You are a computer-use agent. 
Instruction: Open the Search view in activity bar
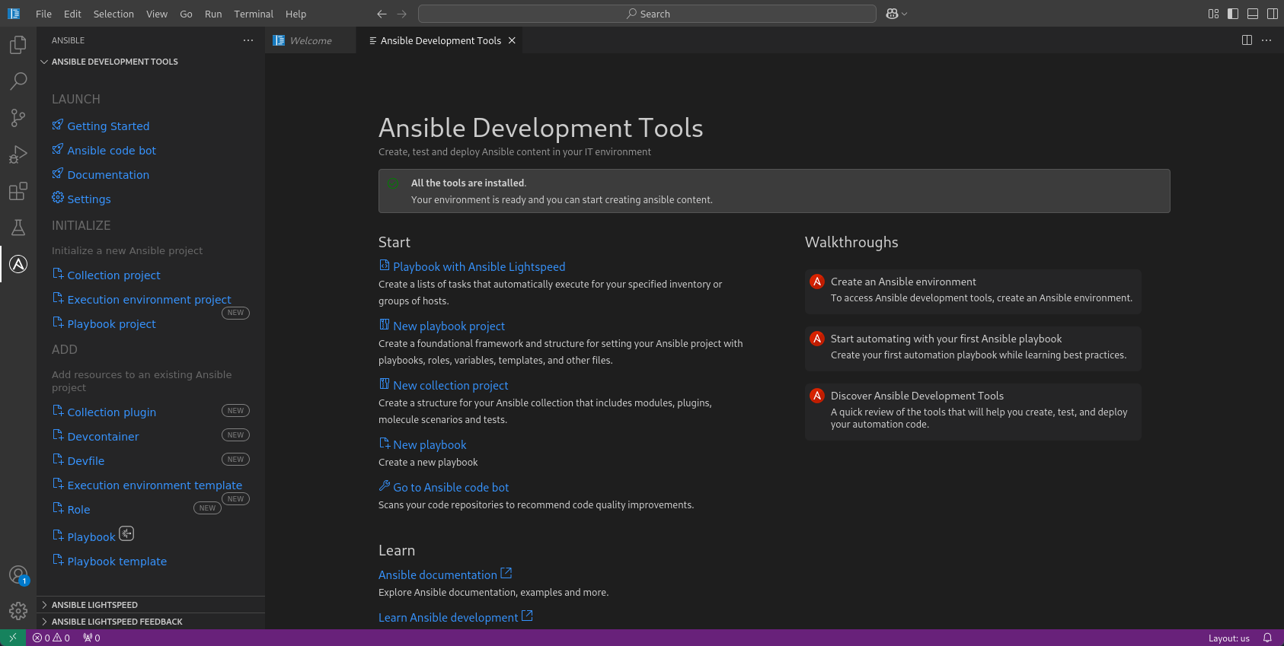coord(18,81)
